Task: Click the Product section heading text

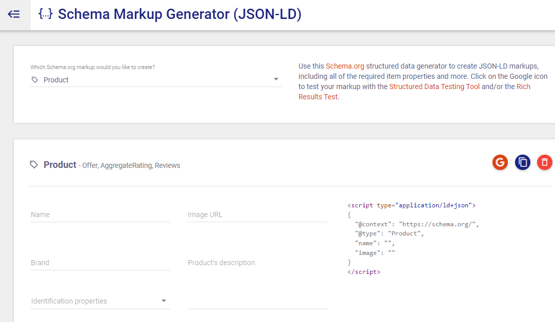Action: tap(60, 165)
